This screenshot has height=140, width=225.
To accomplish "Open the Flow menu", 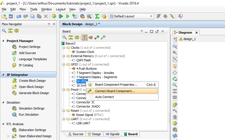I will pos(23,9).
